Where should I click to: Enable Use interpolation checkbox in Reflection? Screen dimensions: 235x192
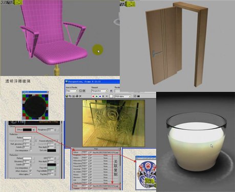[31, 150]
